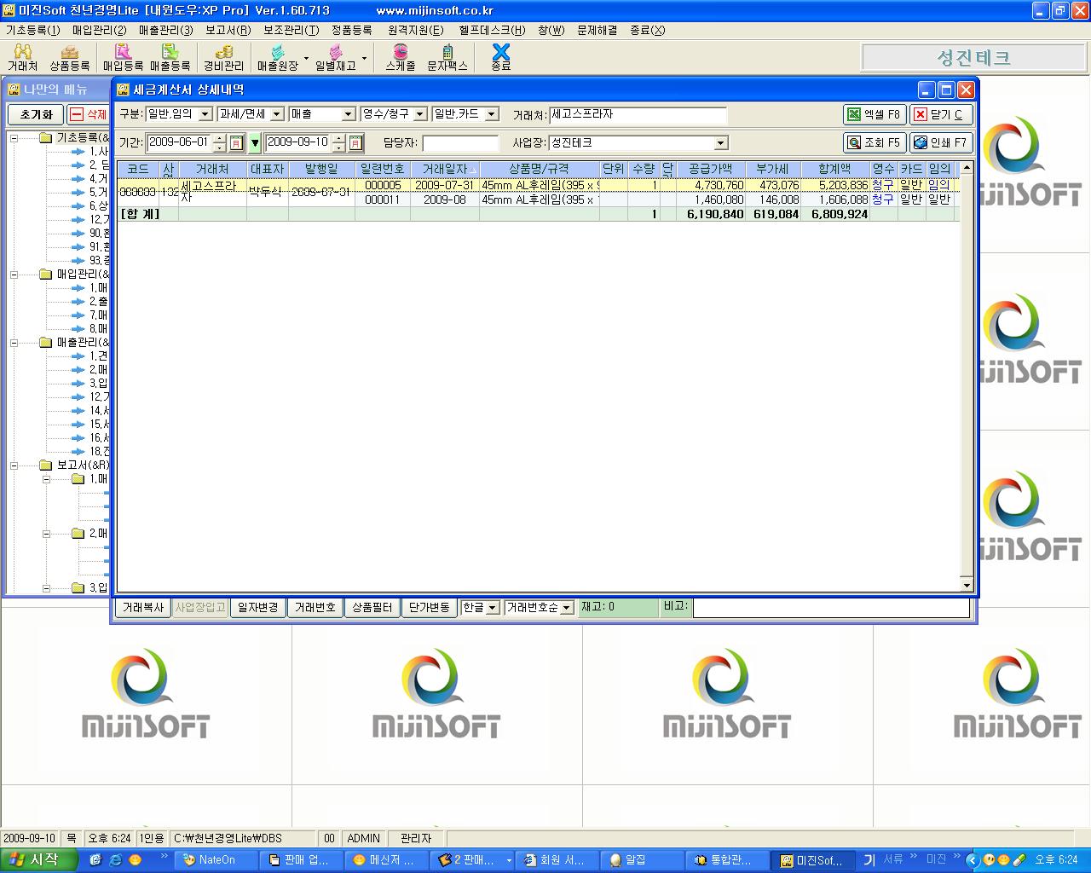The width and height of the screenshot is (1091, 873).
Task: Open the 기초등록(1) menu
Action: coord(33,30)
